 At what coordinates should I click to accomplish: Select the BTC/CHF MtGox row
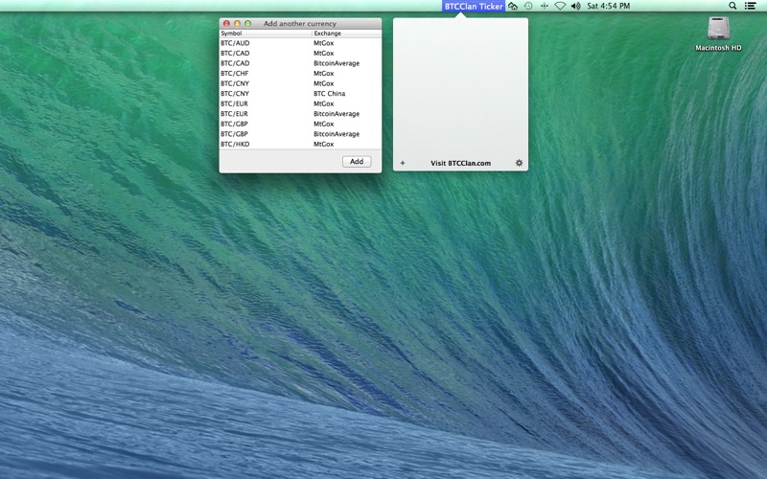point(300,74)
